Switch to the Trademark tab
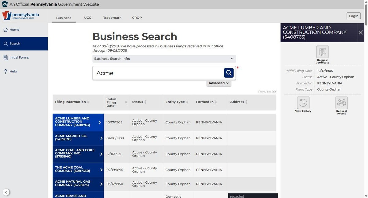 tap(112, 18)
